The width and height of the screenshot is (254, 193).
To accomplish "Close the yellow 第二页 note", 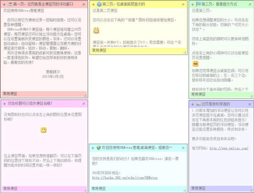I will (183, 4).
